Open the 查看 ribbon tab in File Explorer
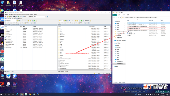Viewport: 170px width, 96px height. click(128, 15)
